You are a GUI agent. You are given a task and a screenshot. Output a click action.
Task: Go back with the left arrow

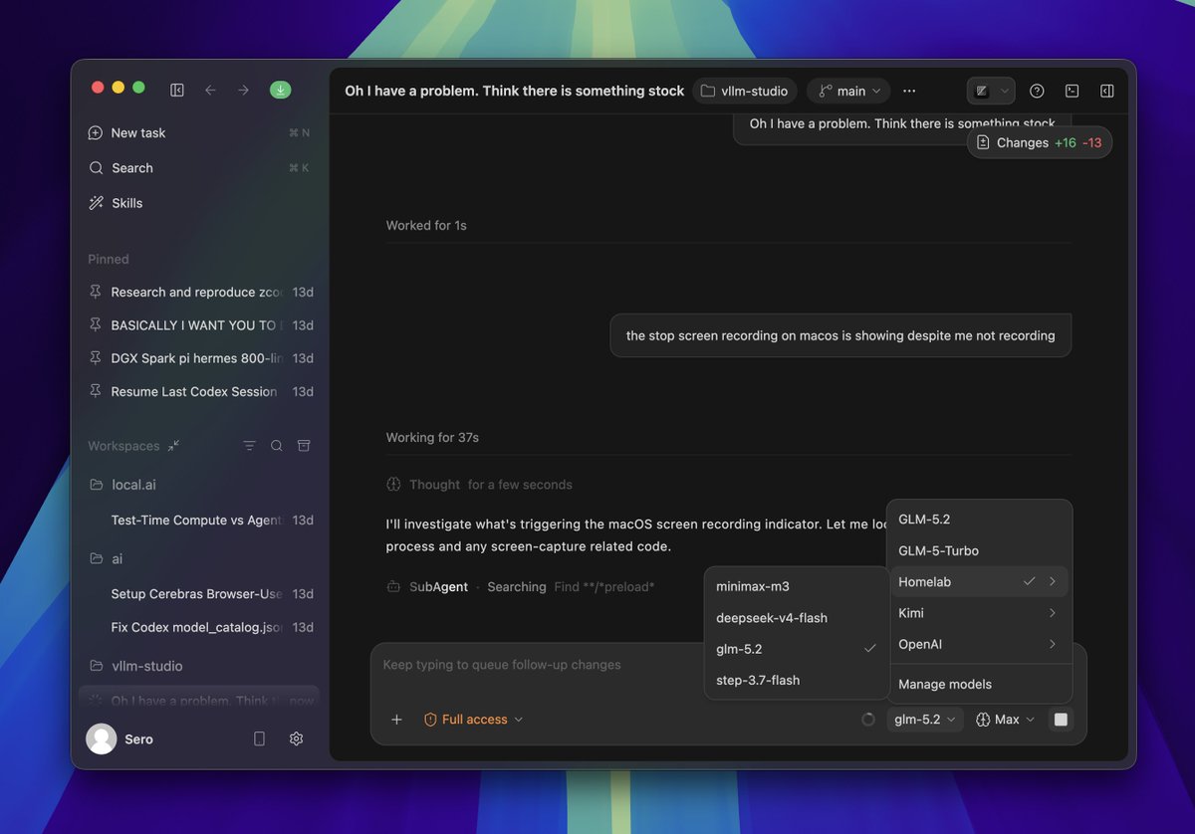210,90
